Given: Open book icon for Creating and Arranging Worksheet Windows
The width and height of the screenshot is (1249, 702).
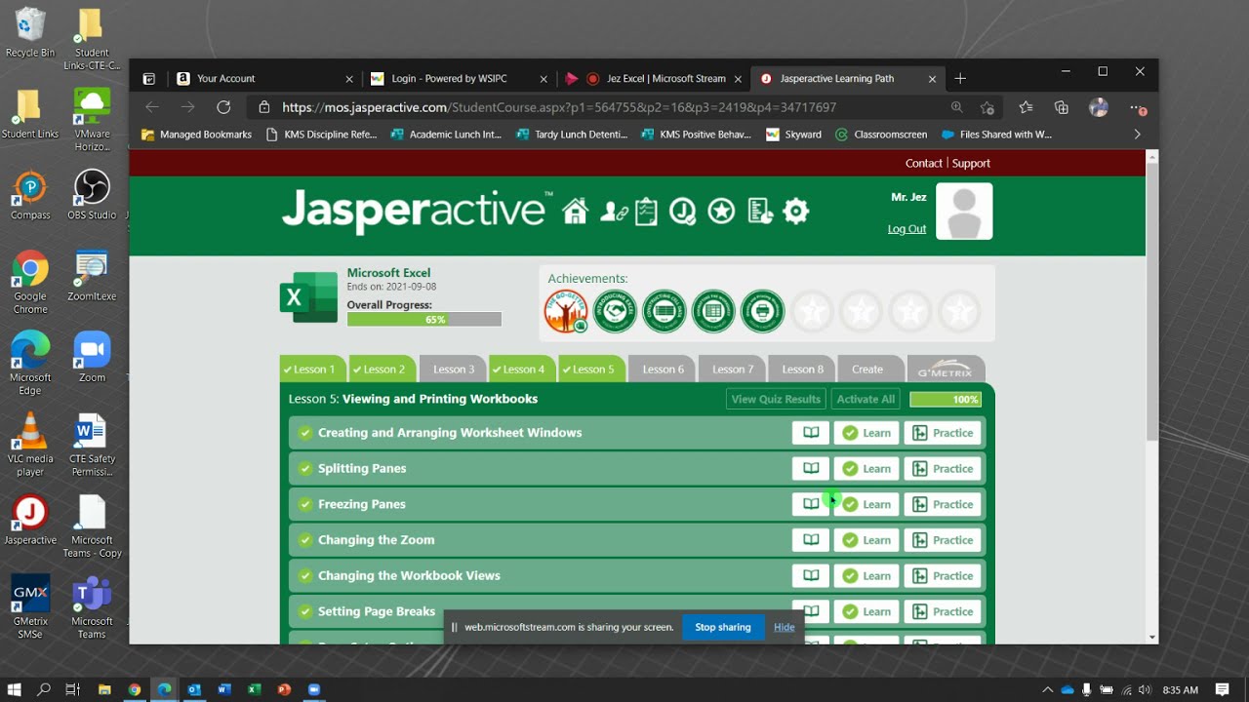Looking at the screenshot, I should (811, 433).
